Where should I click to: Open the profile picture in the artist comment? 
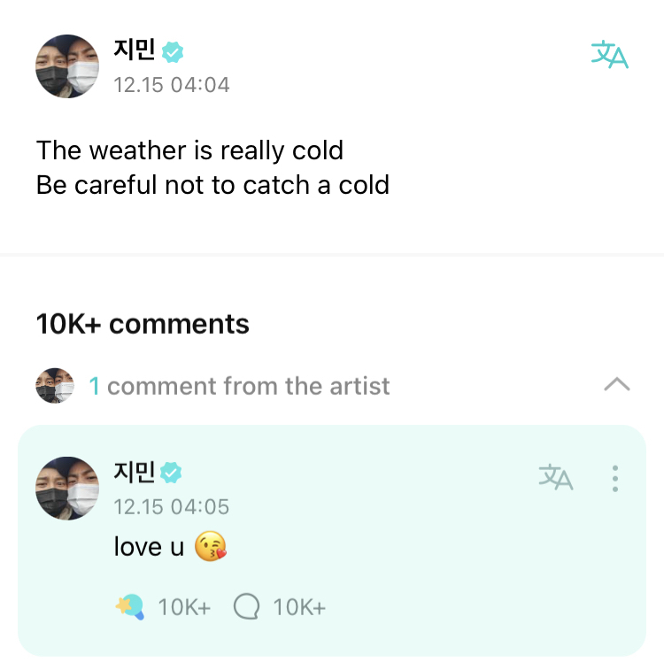[67, 489]
